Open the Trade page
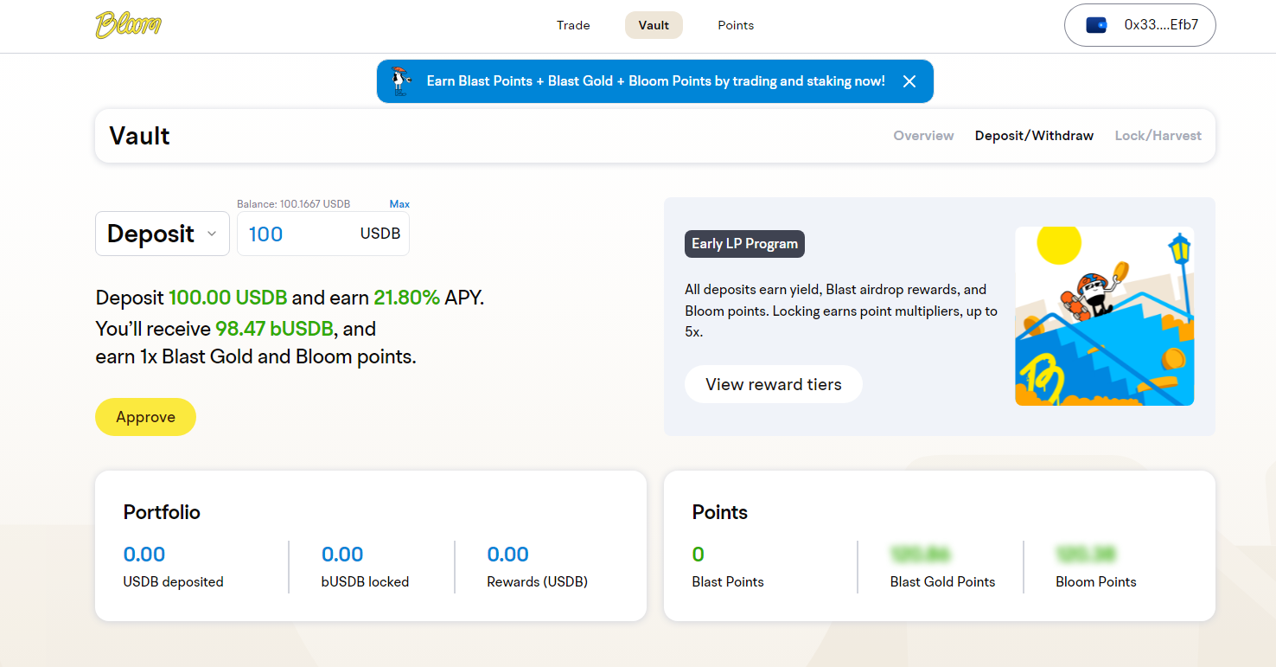The height and width of the screenshot is (667, 1276). (x=573, y=25)
